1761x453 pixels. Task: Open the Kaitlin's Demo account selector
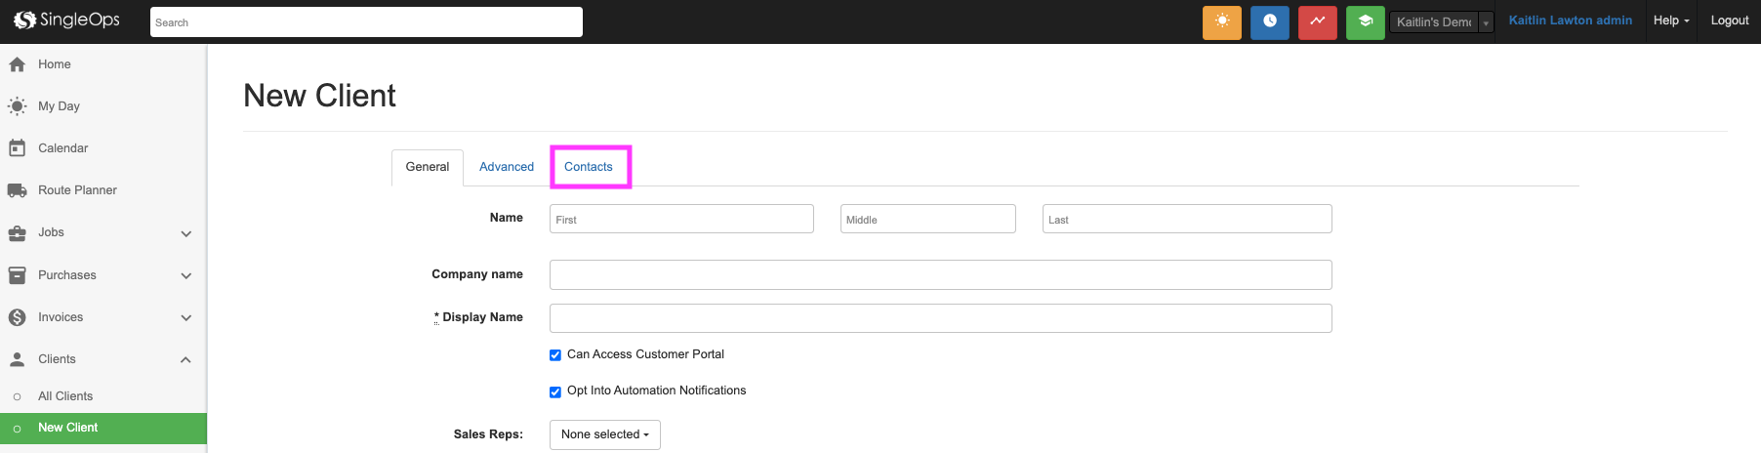click(1441, 22)
